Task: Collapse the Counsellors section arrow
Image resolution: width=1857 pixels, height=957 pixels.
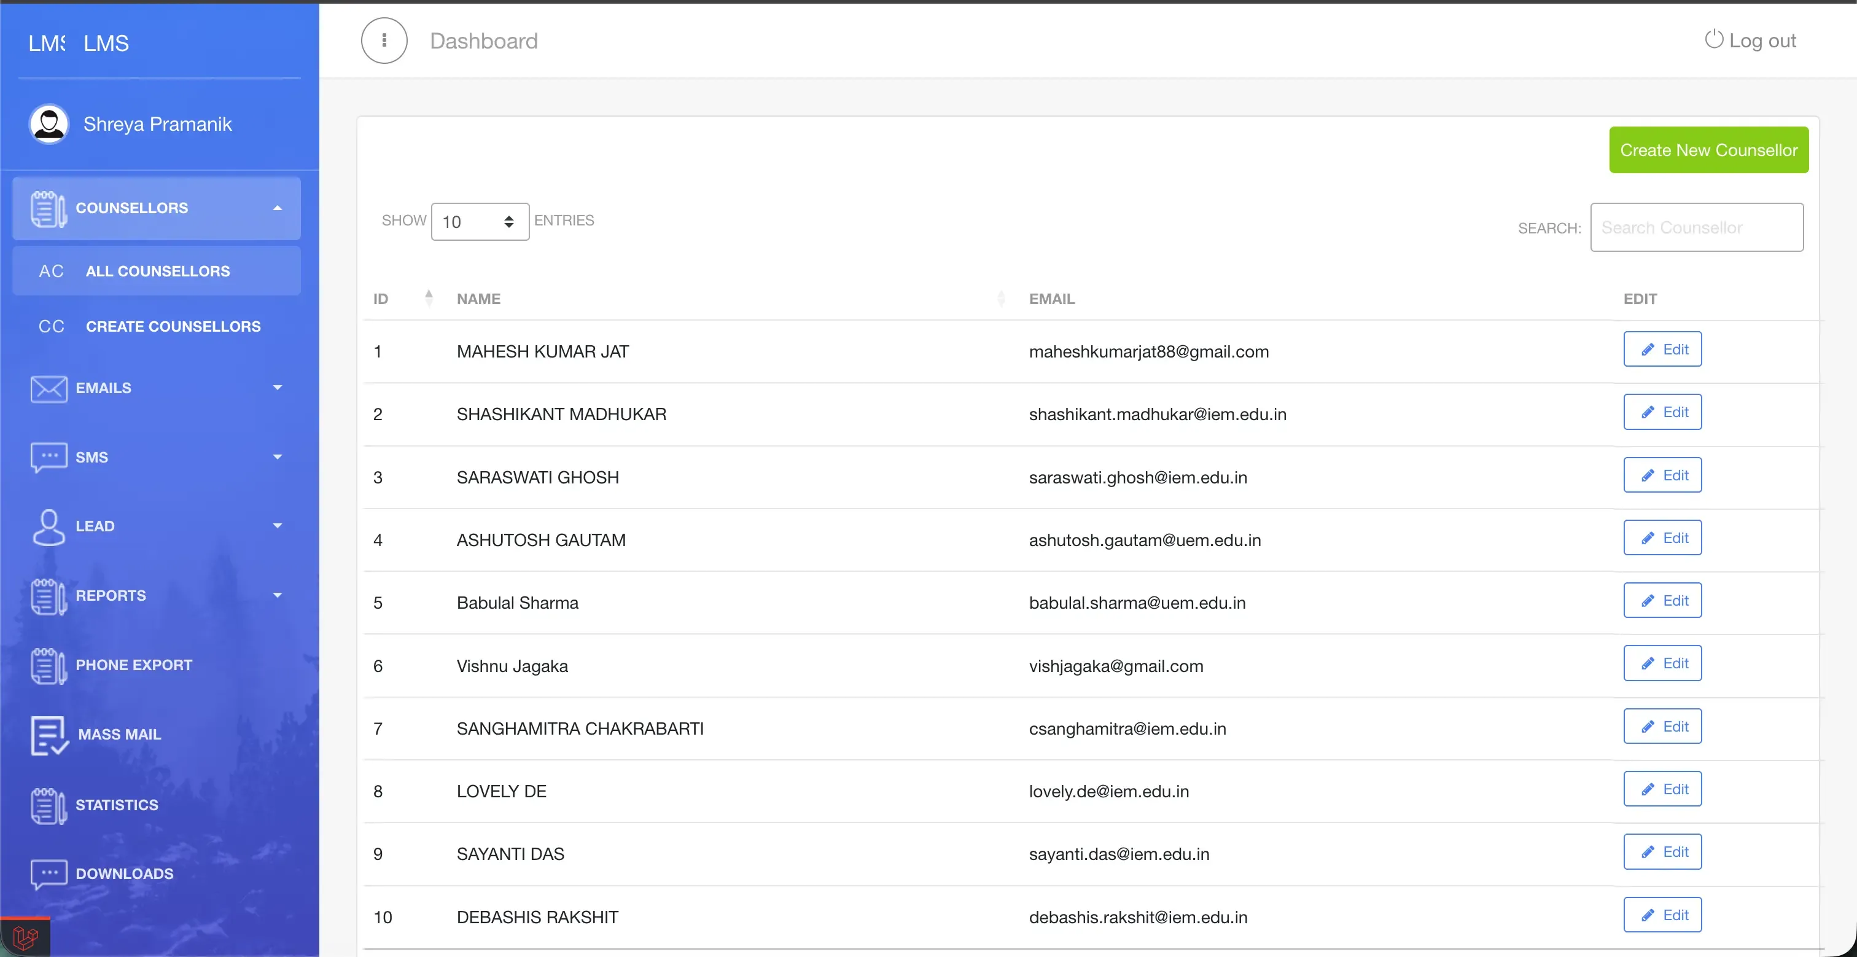Action: coord(277,208)
